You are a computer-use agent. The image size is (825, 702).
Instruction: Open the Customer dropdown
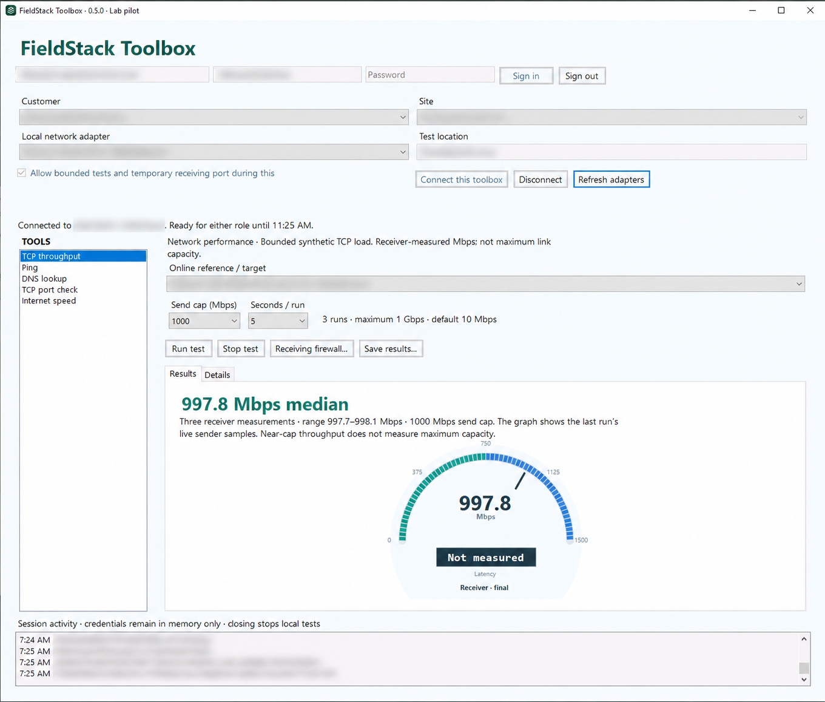(x=214, y=117)
